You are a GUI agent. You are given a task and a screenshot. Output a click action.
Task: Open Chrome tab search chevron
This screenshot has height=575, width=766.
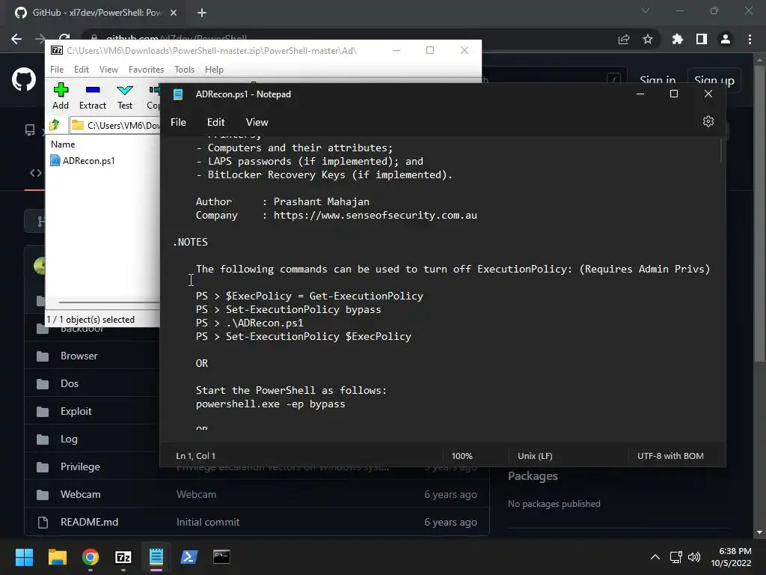point(646,10)
